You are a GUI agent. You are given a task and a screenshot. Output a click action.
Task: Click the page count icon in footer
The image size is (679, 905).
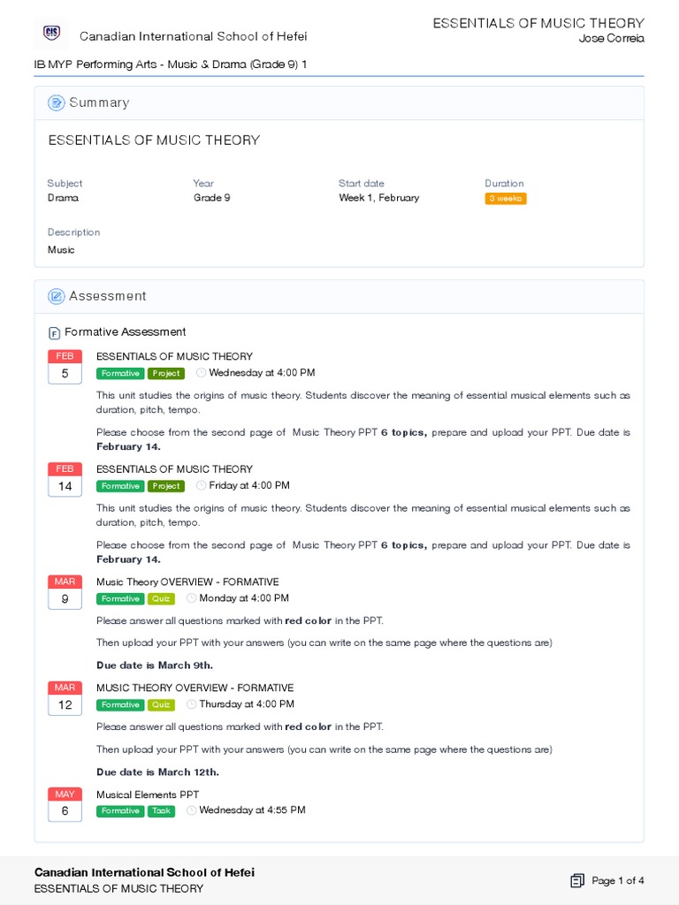[x=577, y=880]
